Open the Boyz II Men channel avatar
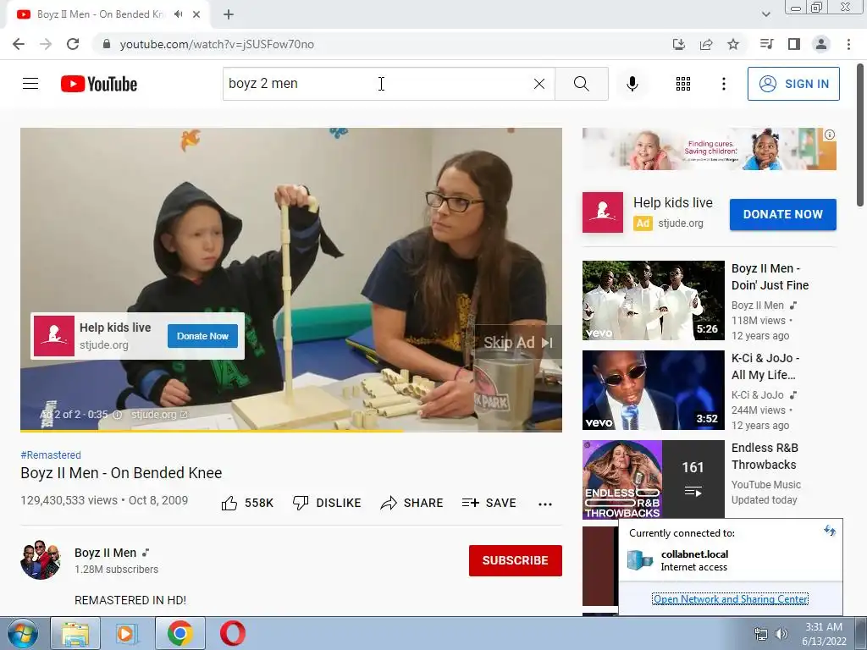Image resolution: width=867 pixels, height=650 pixels. click(x=41, y=560)
